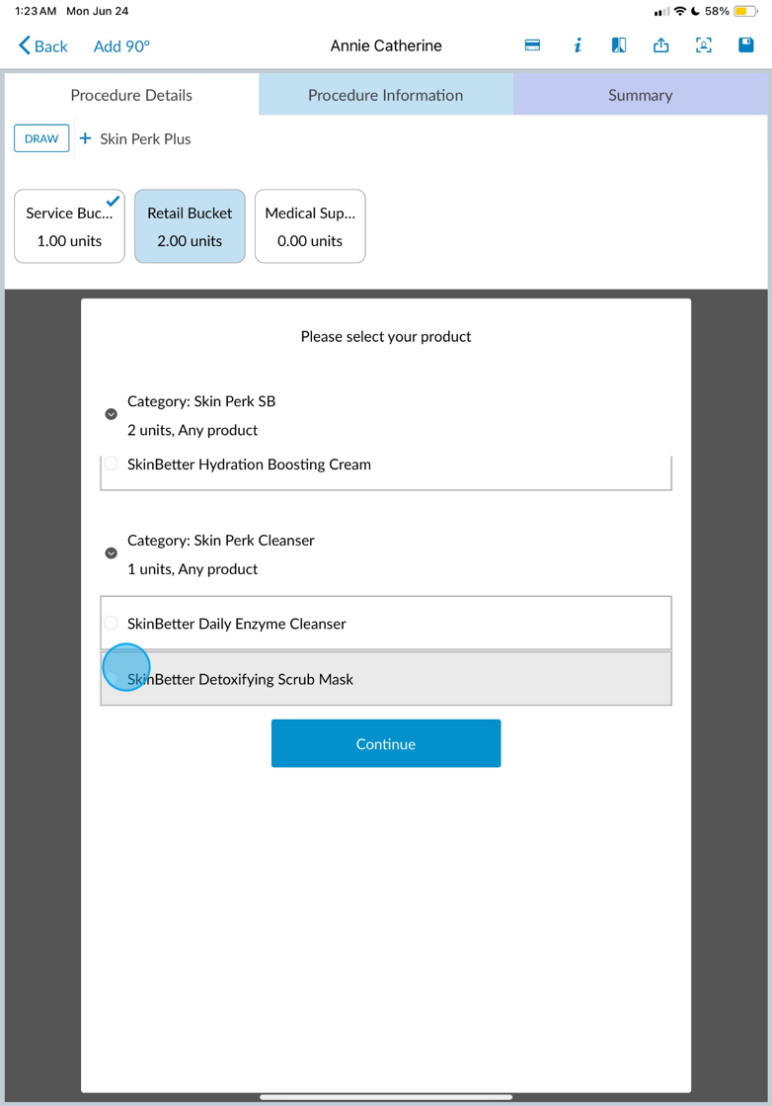This screenshot has height=1106, width=772.
Task: Tap 'Please select your product' heading
Action: 386,336
